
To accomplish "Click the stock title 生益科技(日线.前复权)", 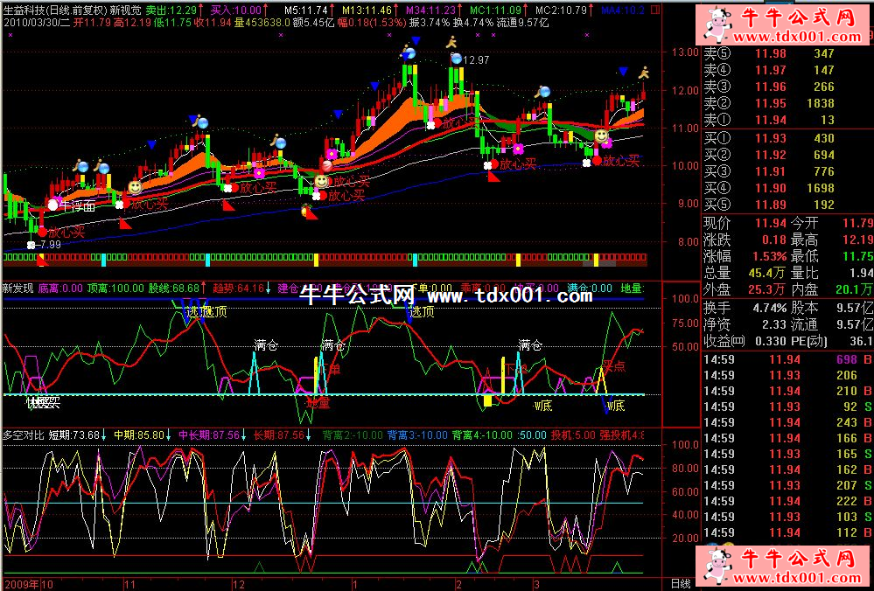I will point(55,10).
